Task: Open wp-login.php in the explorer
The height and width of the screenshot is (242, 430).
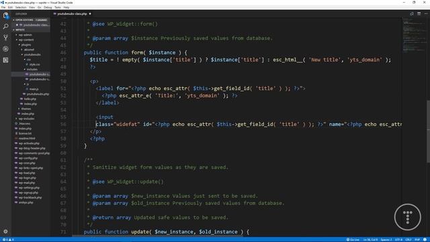Action: (27, 178)
